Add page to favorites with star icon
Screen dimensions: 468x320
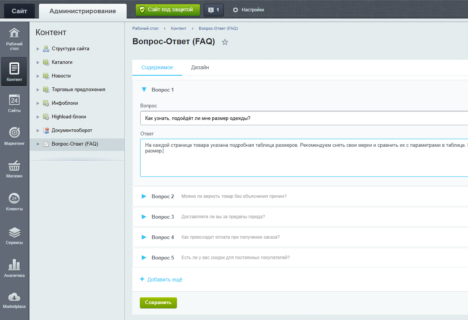tap(225, 42)
